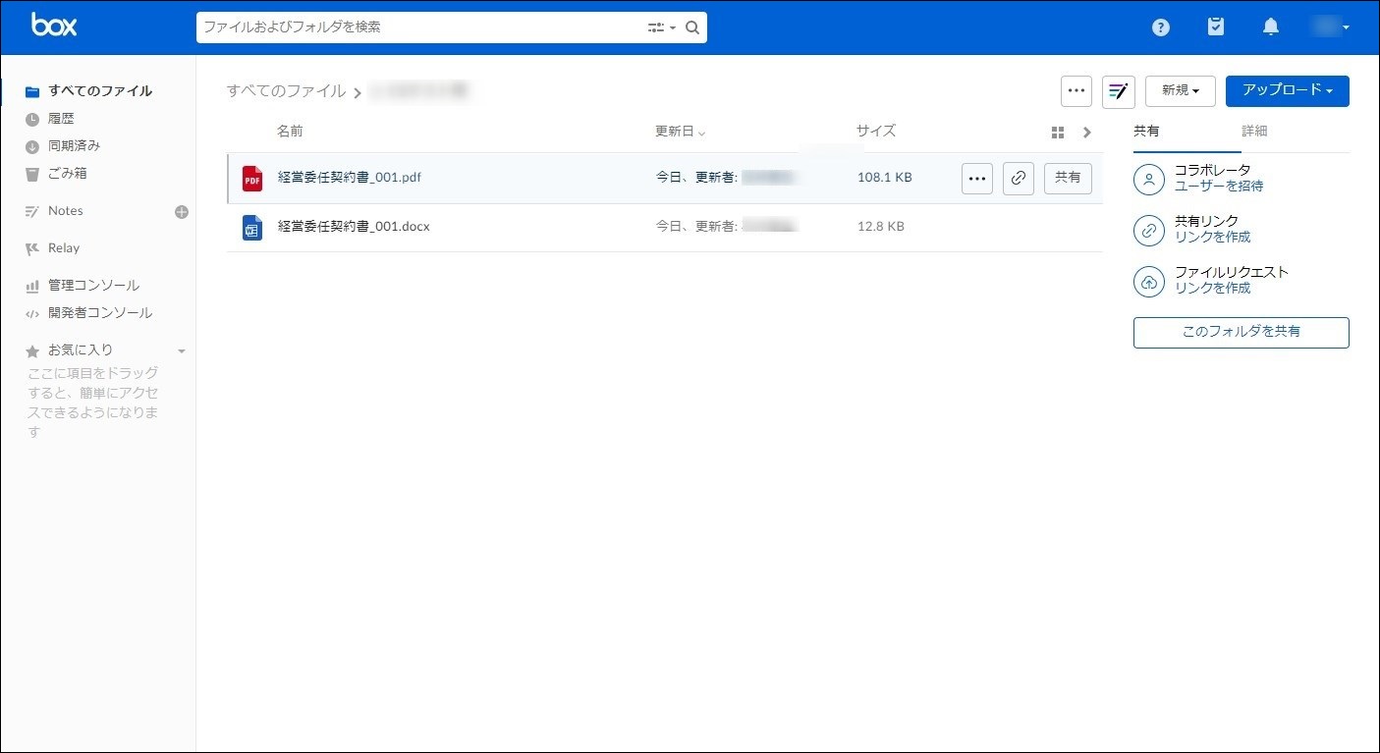
Task: Open the tasks clipboard icon
Action: pyautogui.click(x=1216, y=27)
